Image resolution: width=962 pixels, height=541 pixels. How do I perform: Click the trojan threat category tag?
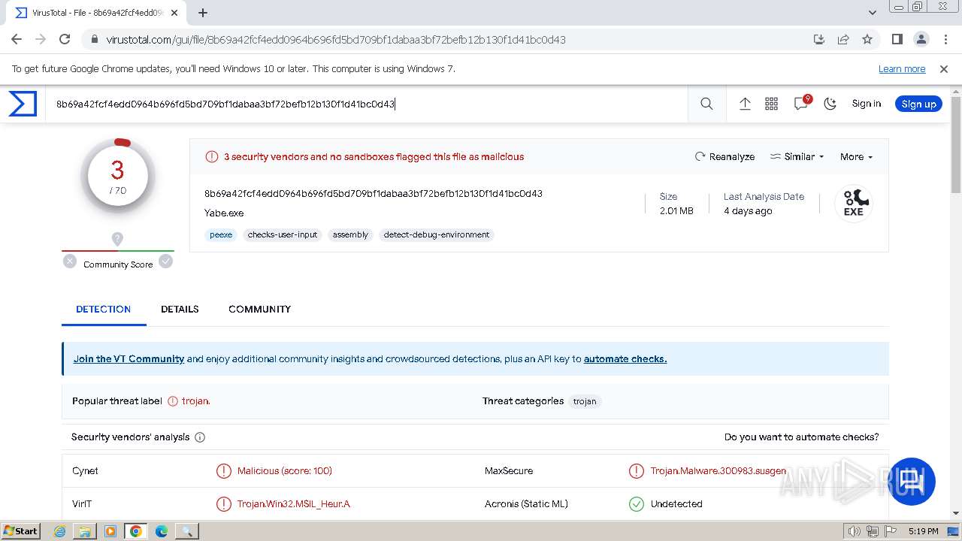(x=585, y=401)
